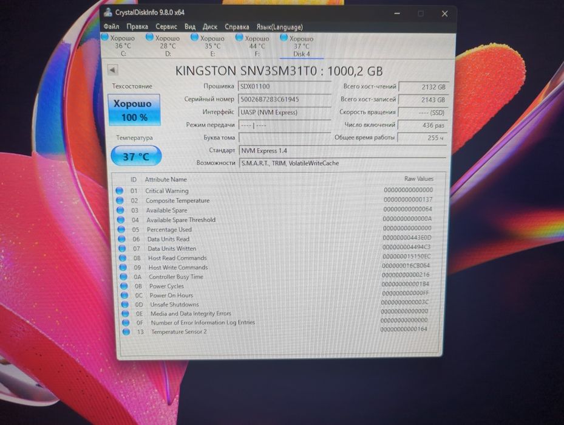Click raw value 000000015150EC
The height and width of the screenshot is (425, 564).
406,257
